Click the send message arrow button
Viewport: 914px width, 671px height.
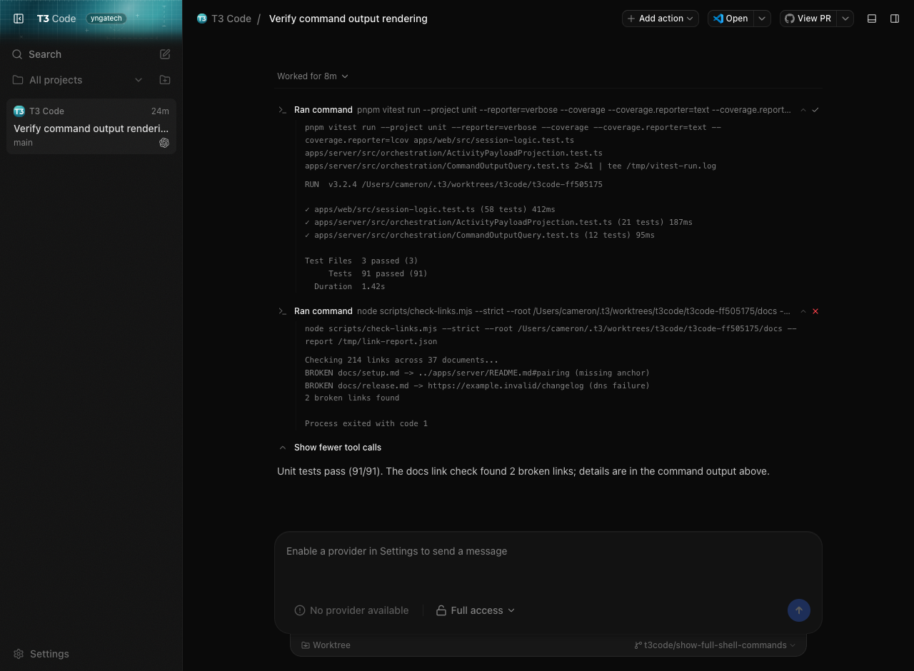798,610
